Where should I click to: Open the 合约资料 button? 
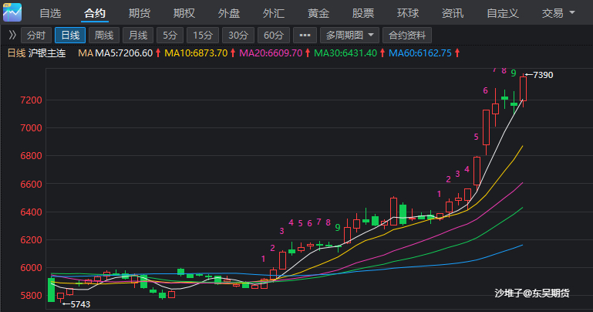coord(407,36)
